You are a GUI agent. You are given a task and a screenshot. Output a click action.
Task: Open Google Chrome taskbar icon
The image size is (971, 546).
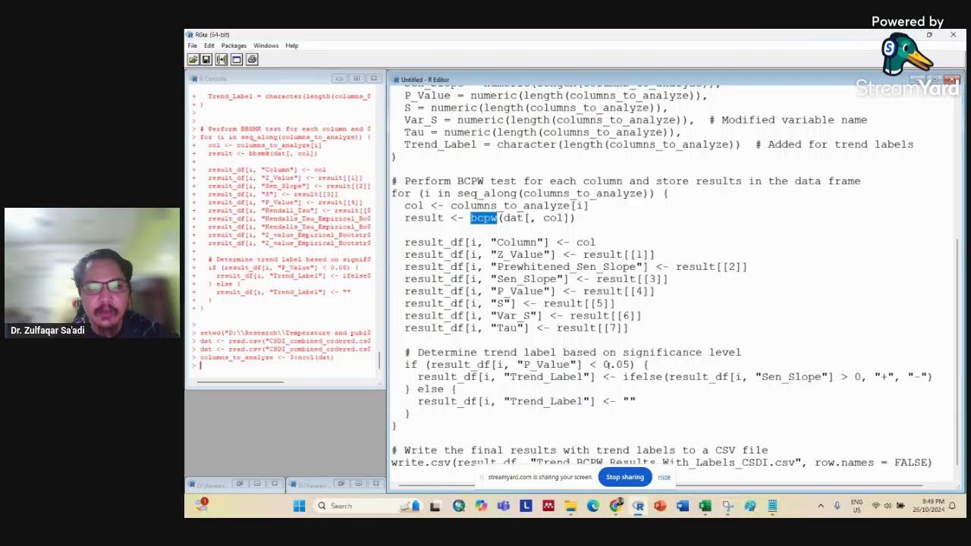616,506
